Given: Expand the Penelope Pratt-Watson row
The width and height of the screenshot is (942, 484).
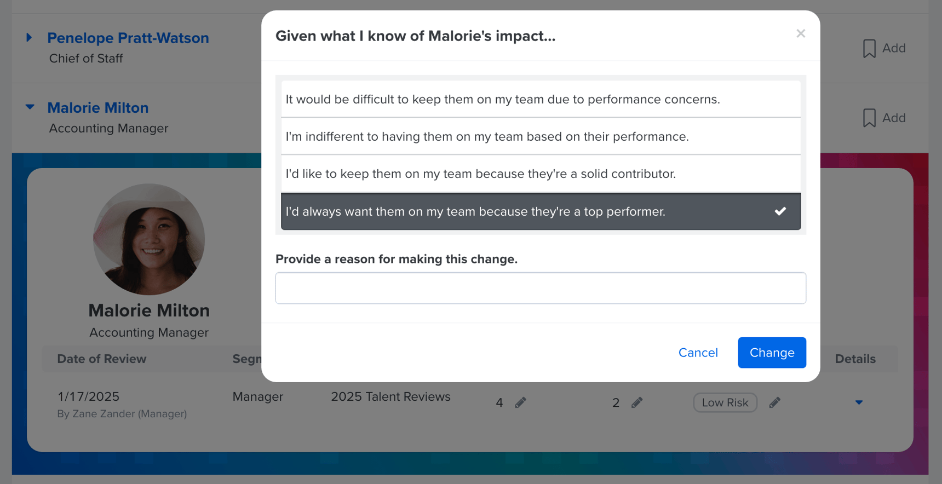Looking at the screenshot, I should (29, 37).
